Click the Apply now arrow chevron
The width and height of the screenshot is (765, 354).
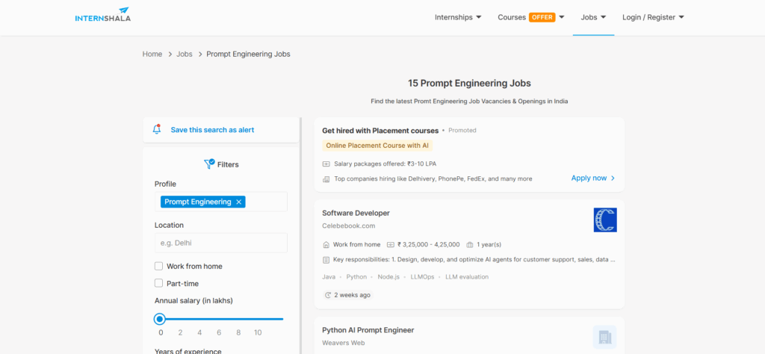point(613,178)
